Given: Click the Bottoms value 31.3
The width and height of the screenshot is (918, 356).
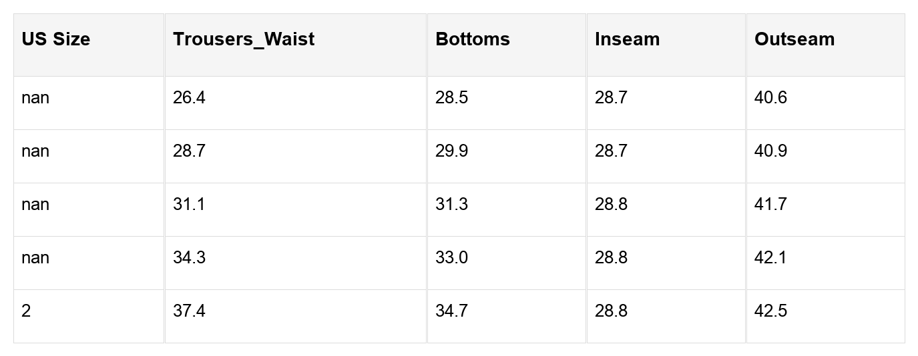Looking at the screenshot, I should point(452,205).
